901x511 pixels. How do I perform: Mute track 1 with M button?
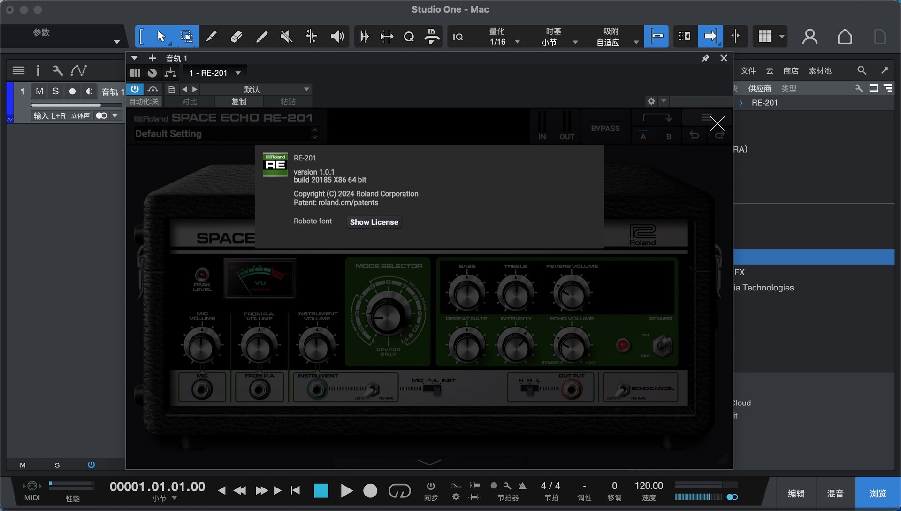(x=39, y=91)
